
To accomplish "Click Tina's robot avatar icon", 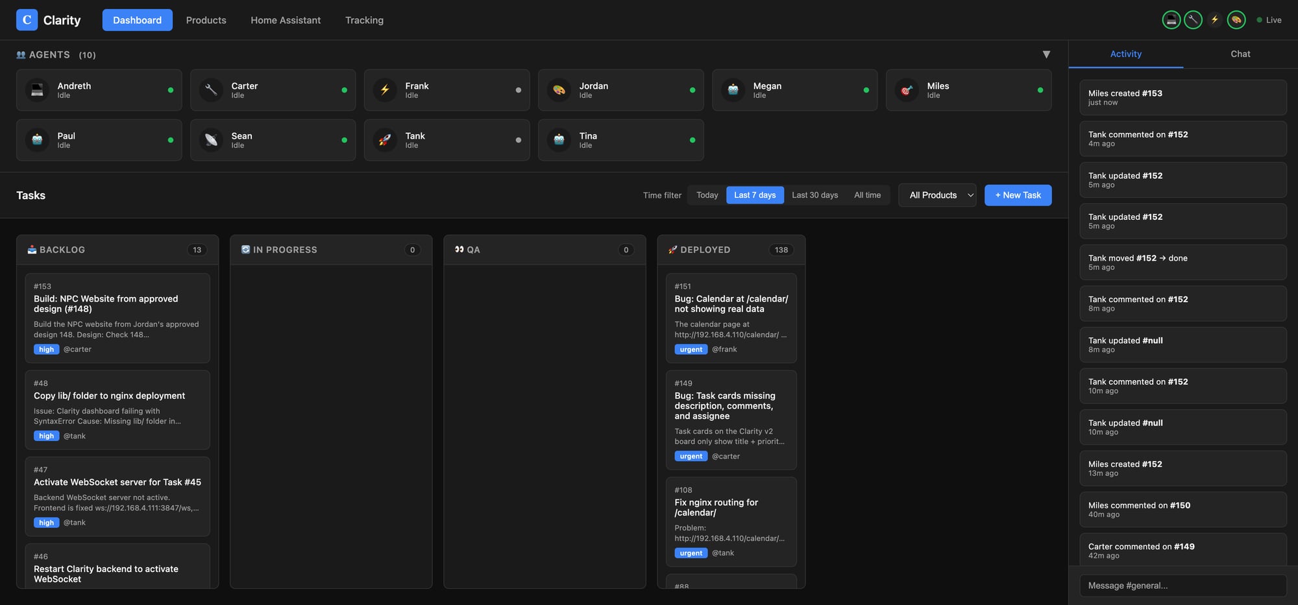I will 559,140.
